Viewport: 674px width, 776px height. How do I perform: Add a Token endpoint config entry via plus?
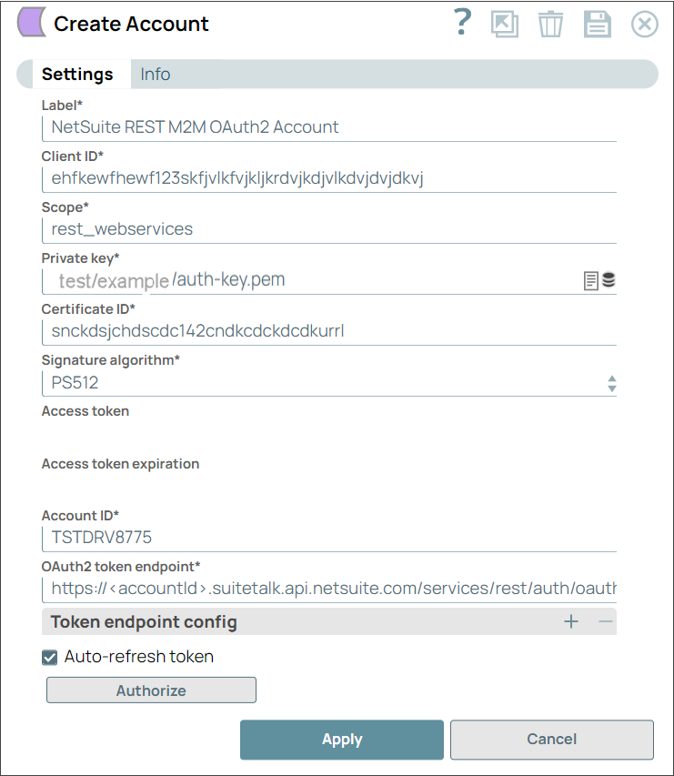pos(571,621)
